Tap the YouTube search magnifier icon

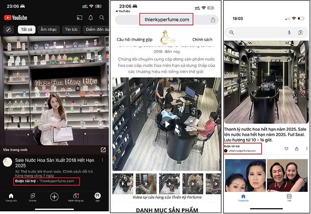click(102, 18)
